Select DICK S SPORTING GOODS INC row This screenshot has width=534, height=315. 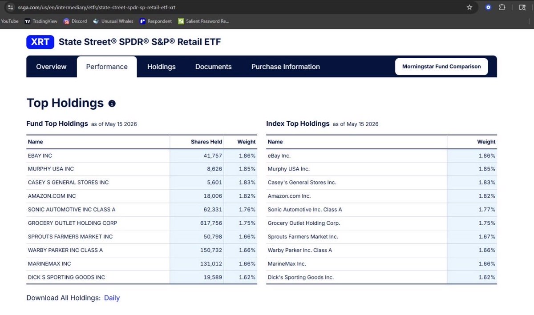[x=142, y=277]
